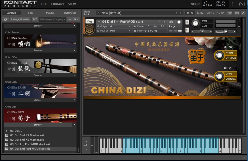Shift keyboard octave down
Screen dimensions: 248x161
tap(86, 149)
